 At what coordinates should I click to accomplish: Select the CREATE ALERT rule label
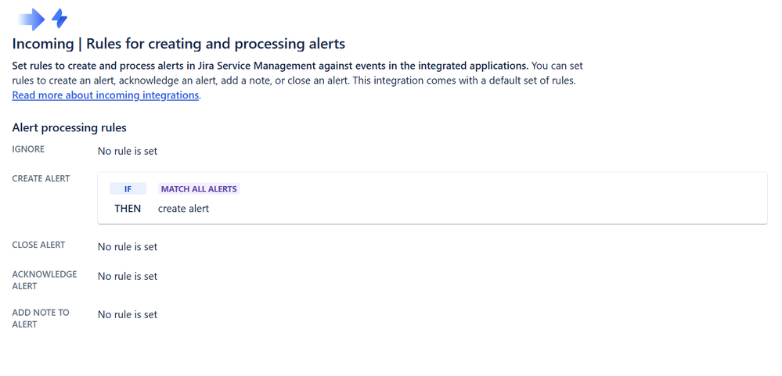[41, 178]
